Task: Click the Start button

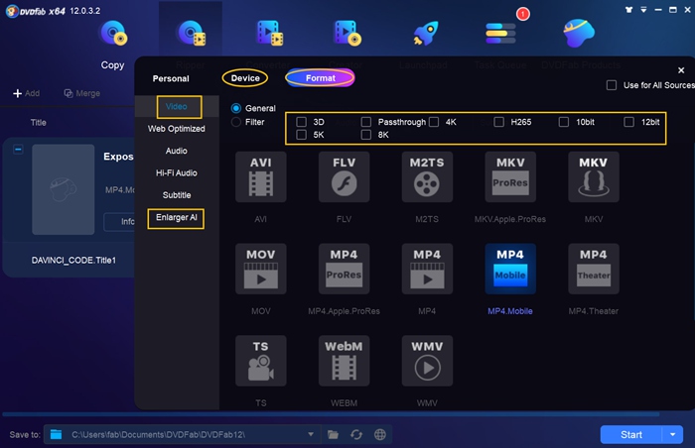Action: (x=631, y=435)
